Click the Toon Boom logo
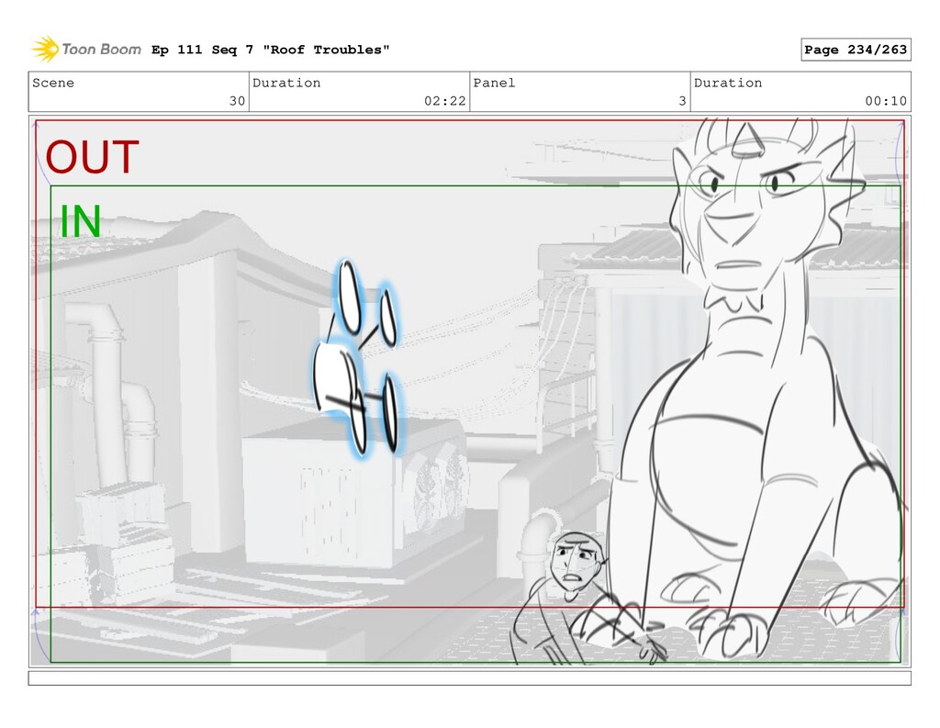Viewport: 940px width, 728px height. (x=86, y=50)
